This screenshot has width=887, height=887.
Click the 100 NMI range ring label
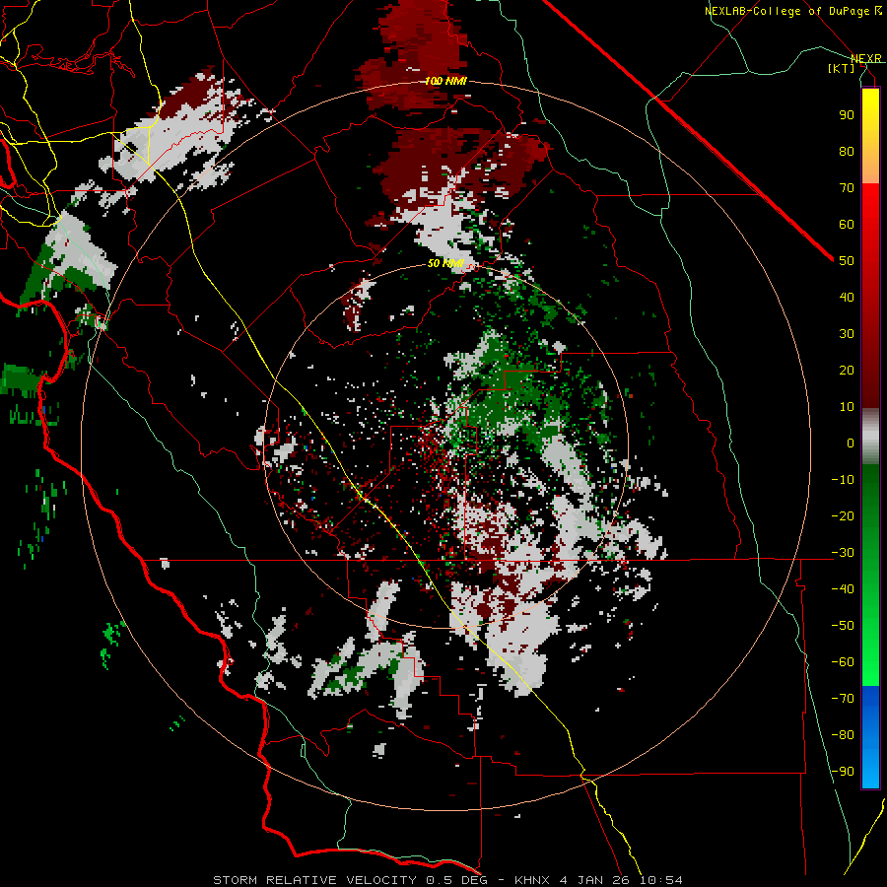tap(445, 81)
